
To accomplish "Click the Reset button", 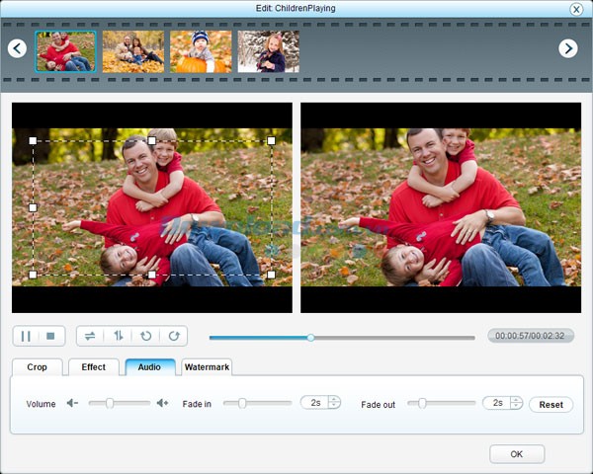I will [x=551, y=405].
